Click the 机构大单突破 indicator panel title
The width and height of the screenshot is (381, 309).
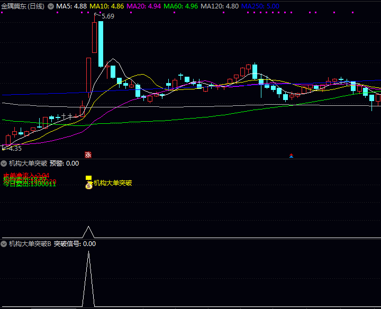tap(28, 163)
